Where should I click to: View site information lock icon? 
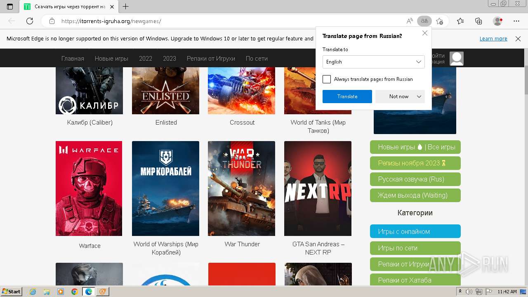point(52,21)
